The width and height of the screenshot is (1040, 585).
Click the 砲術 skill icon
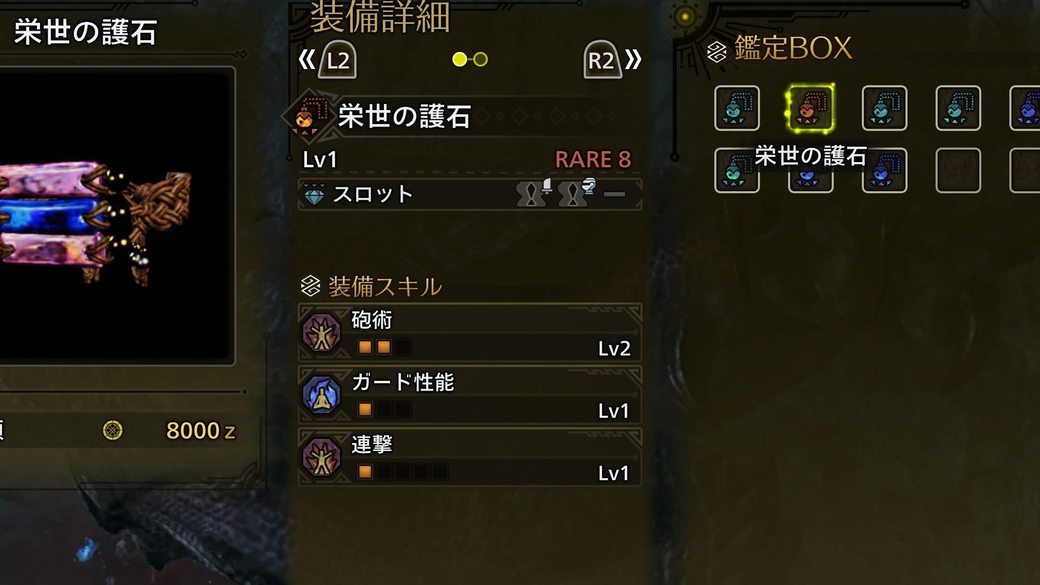coord(322,333)
